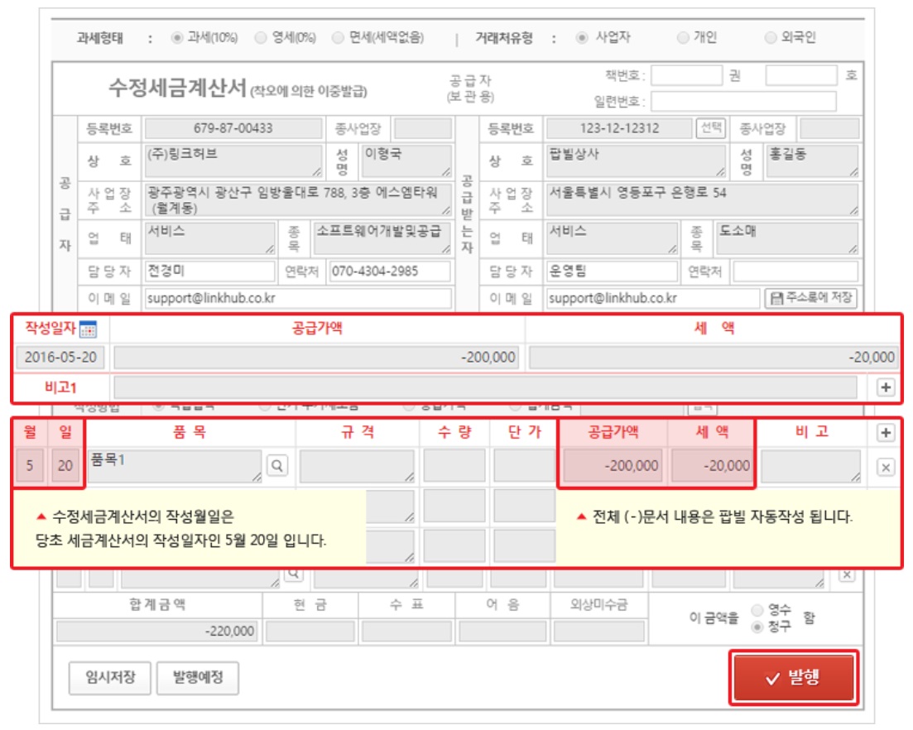The height and width of the screenshot is (730, 913).
Task: Click supplier address field 광주광역시 광산구
Action: [x=298, y=199]
